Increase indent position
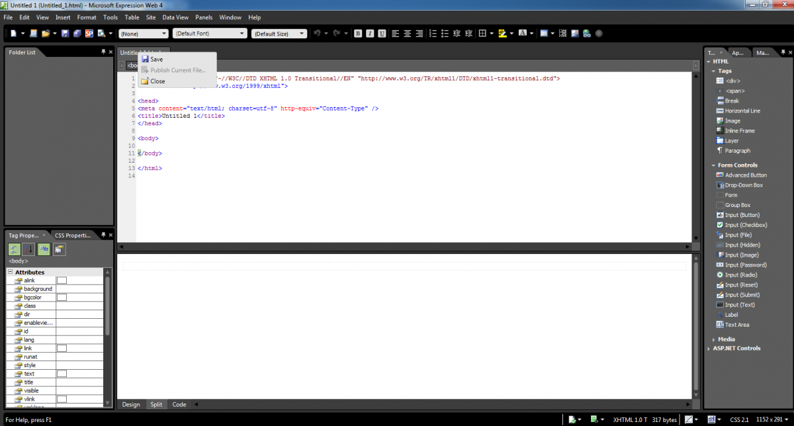 469,33
